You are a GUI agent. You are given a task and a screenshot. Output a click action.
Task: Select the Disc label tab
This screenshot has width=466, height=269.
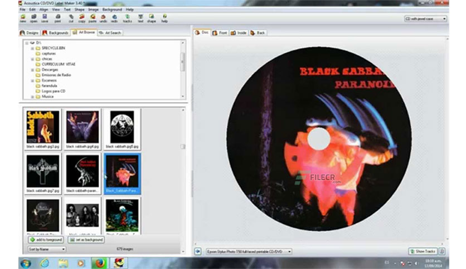pyautogui.click(x=202, y=32)
